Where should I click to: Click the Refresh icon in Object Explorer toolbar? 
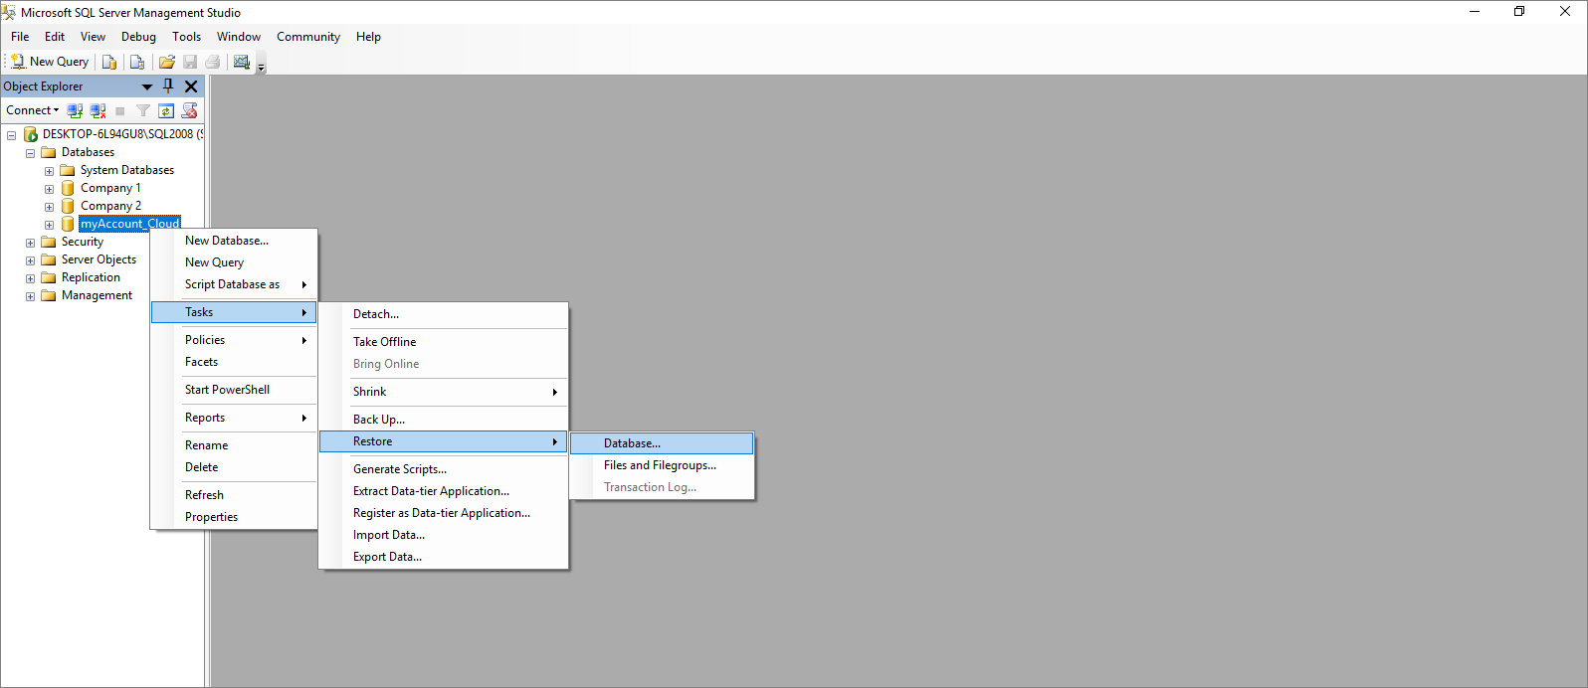[166, 110]
